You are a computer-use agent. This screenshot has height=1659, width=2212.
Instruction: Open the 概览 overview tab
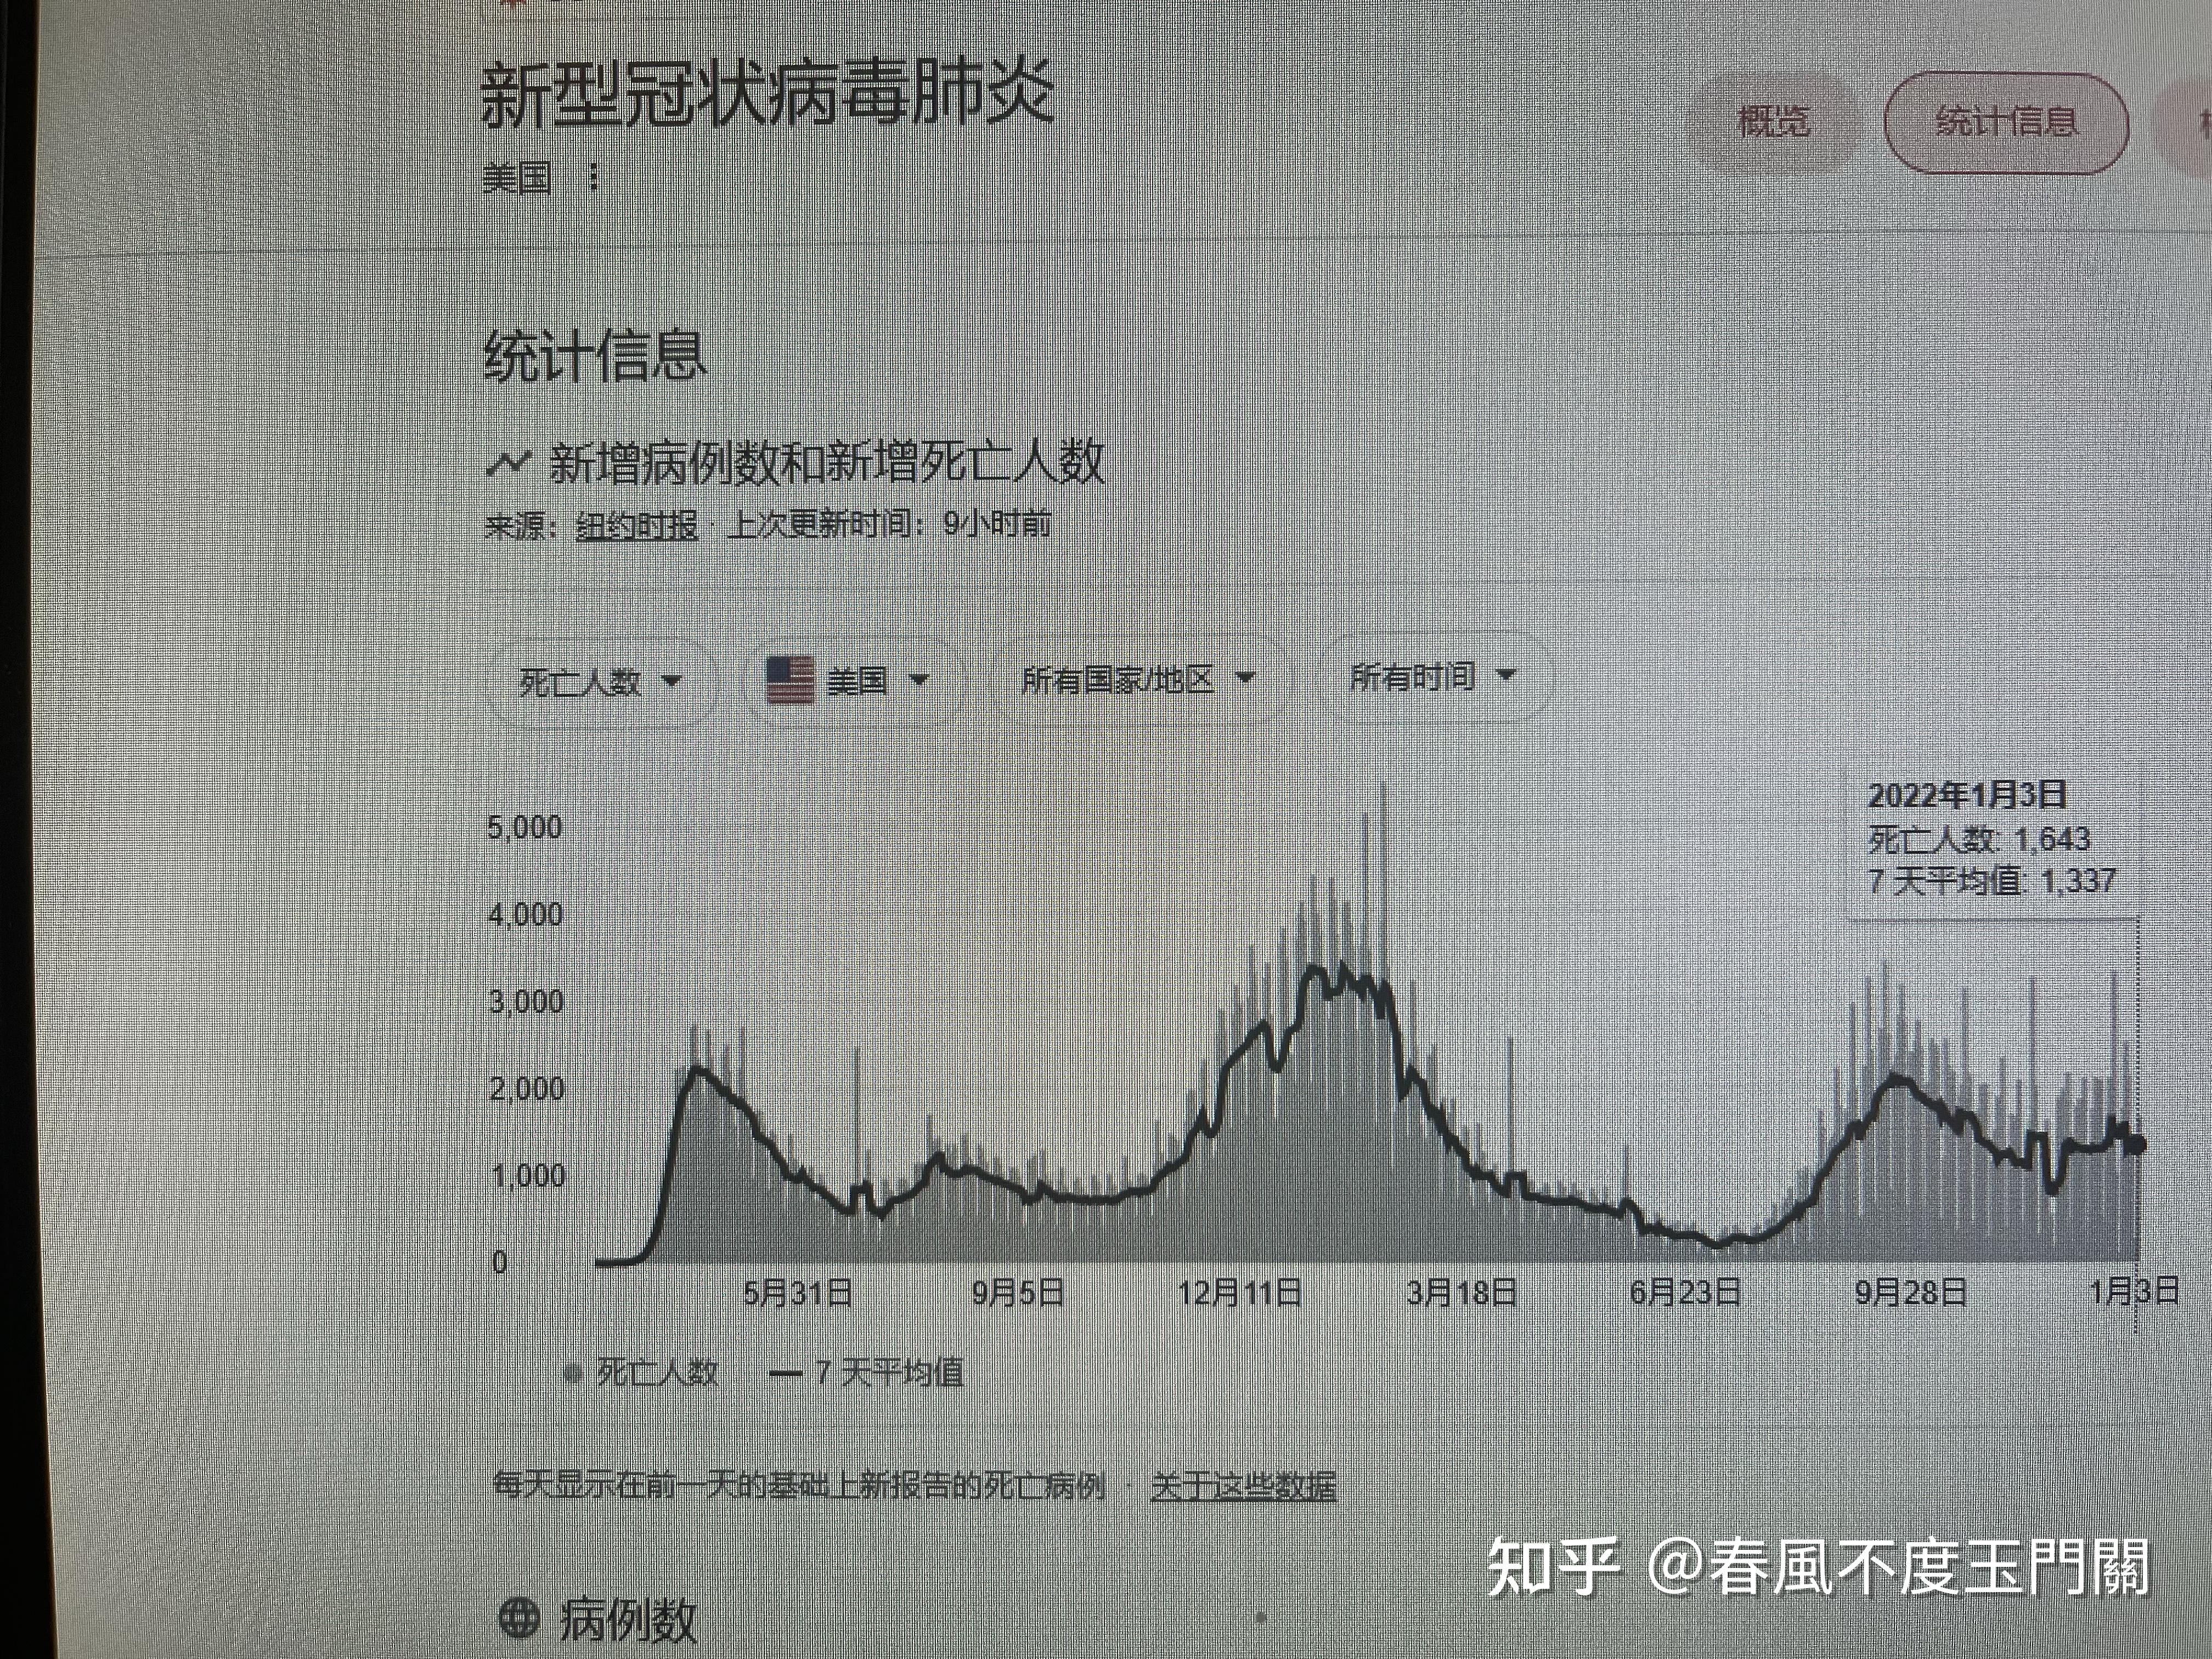(x=1773, y=122)
